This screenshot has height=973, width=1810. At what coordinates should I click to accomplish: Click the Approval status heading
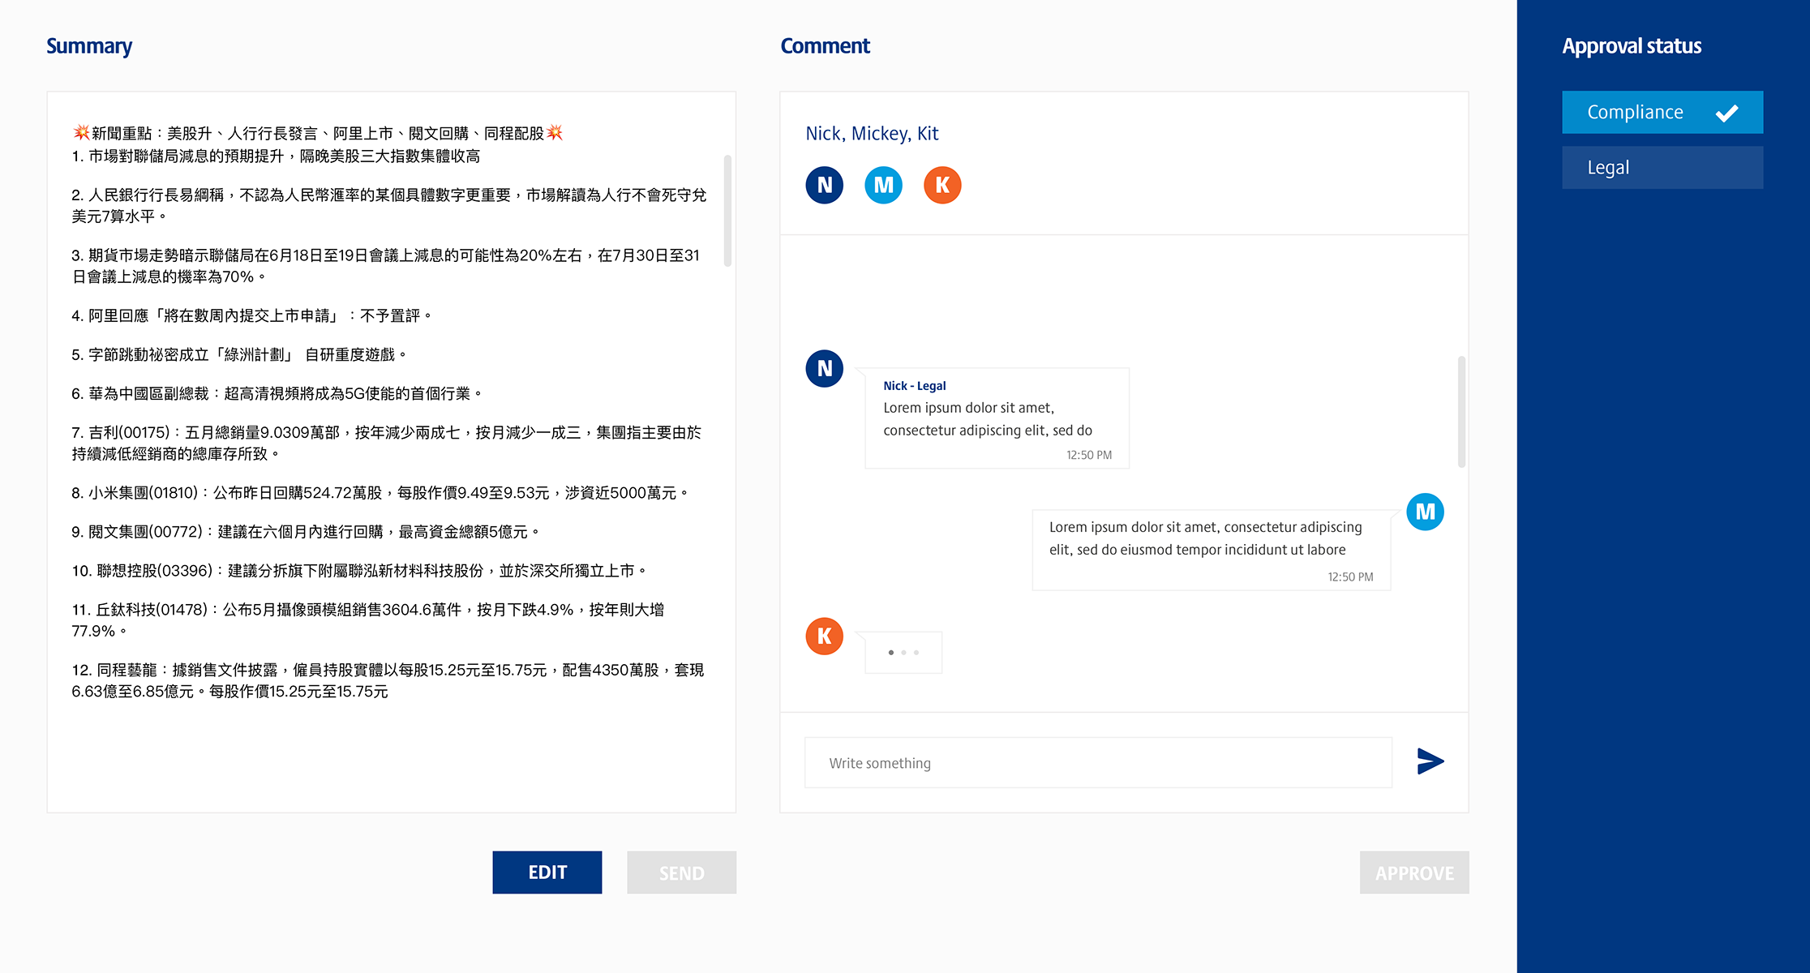(1632, 46)
